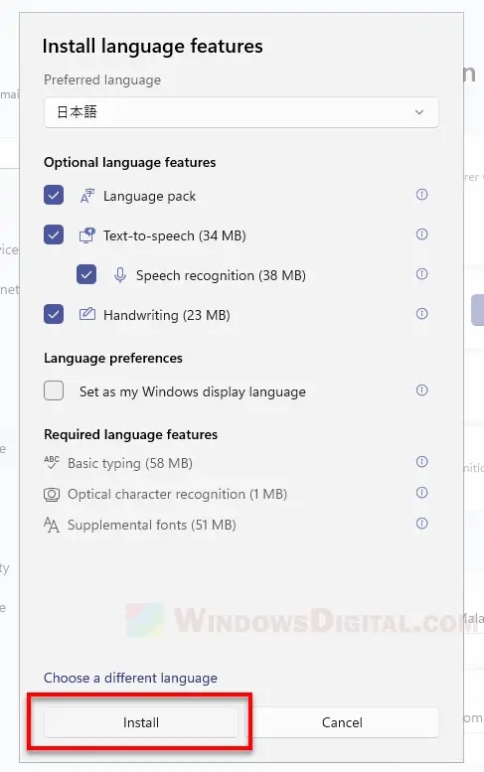Click the preferred language dropdown chevron
Screen dimensions: 484x772
[419, 112]
